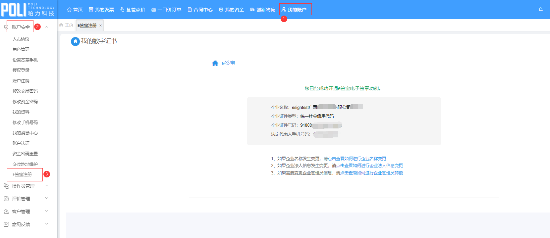Image resolution: width=550 pixels, height=238 pixels.
Task: Select the 客户管理 sidebar section
Action: (x=21, y=212)
